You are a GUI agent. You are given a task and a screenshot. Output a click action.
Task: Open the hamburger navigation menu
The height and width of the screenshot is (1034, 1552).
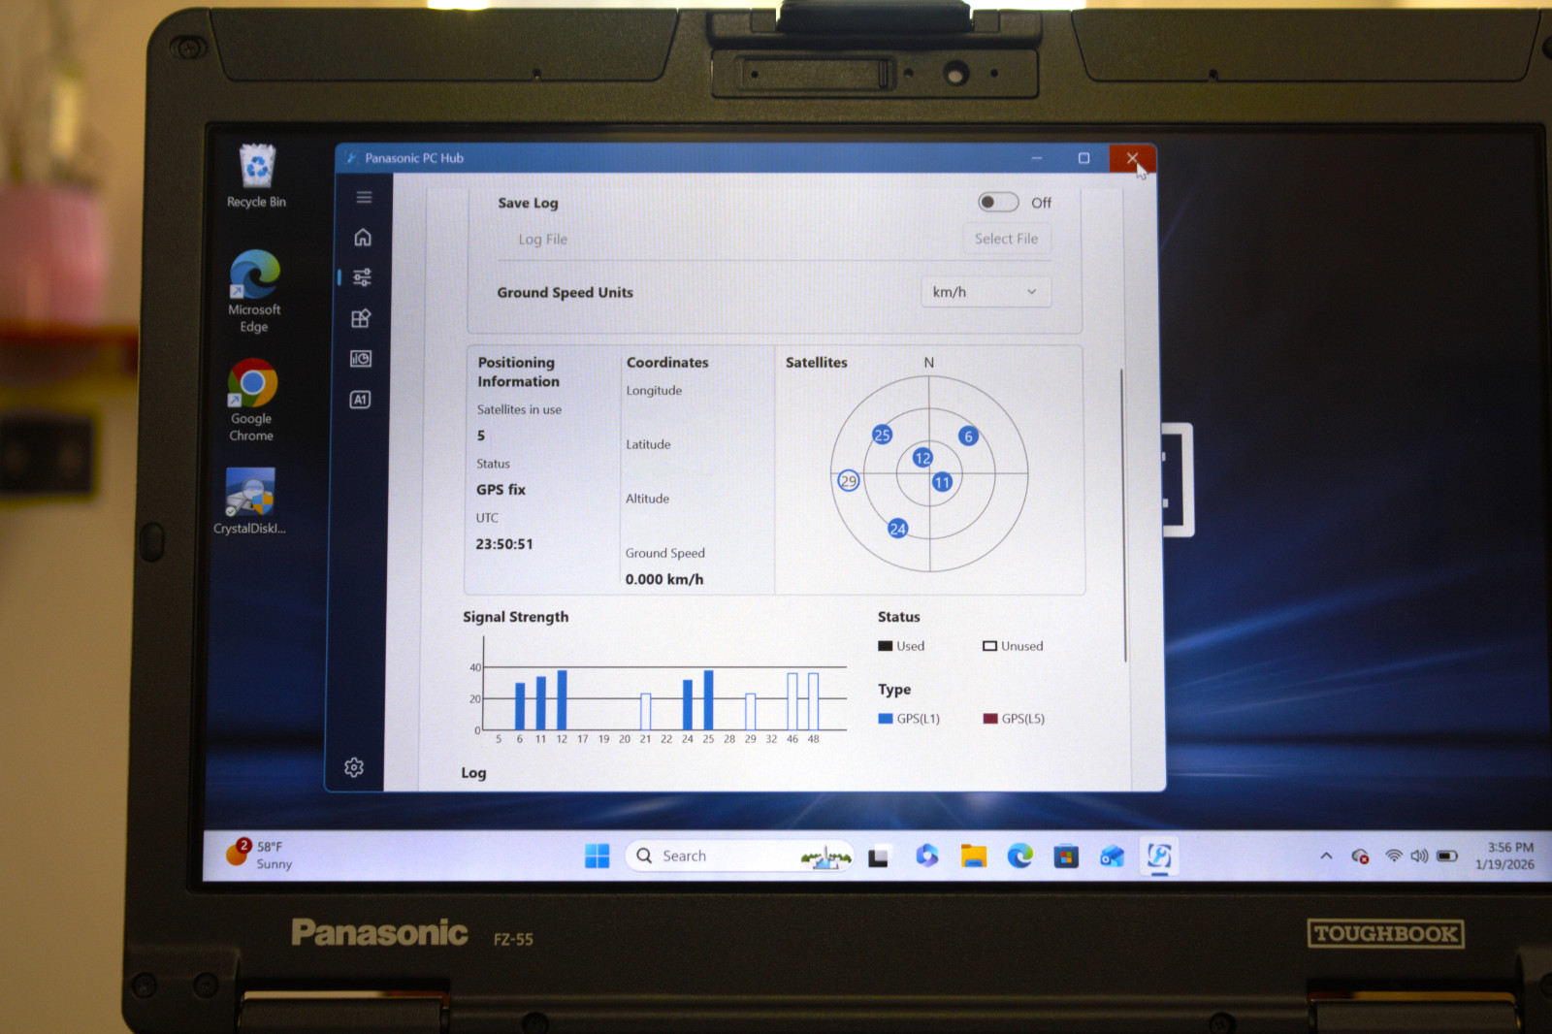(x=364, y=197)
